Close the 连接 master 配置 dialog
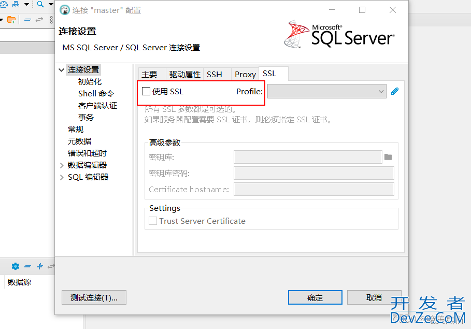 [393, 10]
